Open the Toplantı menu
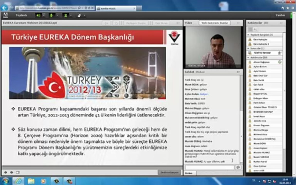Viewport: 296px width, 185px height. click(x=21, y=15)
